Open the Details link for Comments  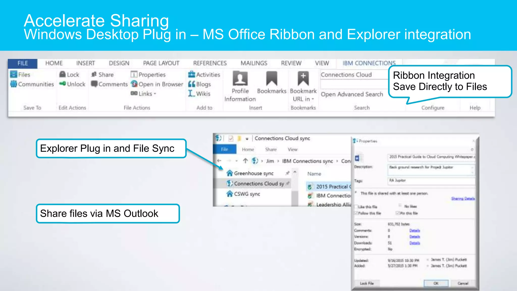[415, 230]
